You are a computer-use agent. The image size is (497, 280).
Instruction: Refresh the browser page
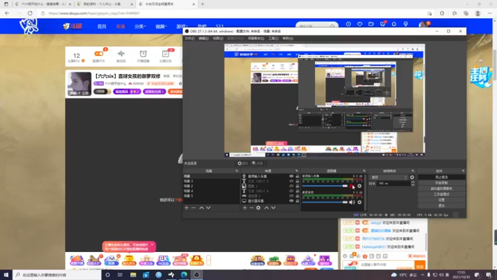(x=30, y=13)
